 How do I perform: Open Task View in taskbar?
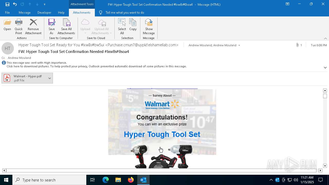[93, 180]
